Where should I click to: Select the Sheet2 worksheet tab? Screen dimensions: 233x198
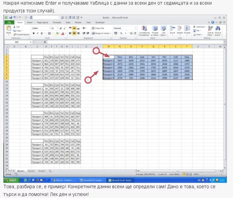point(31,171)
